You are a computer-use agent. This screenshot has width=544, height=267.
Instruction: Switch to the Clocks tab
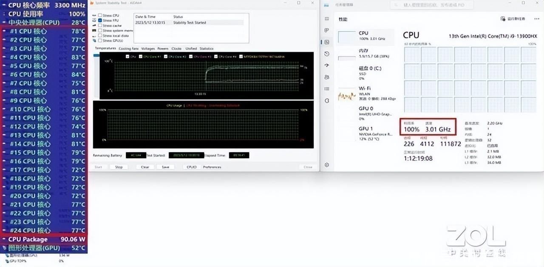[176, 48]
